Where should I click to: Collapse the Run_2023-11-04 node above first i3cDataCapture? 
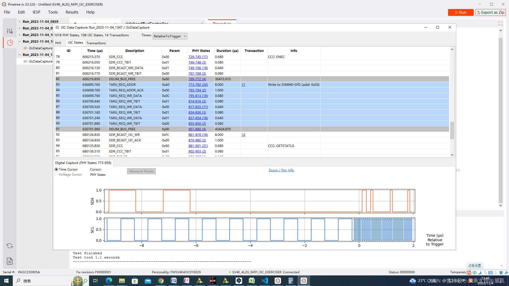(x=20, y=42)
